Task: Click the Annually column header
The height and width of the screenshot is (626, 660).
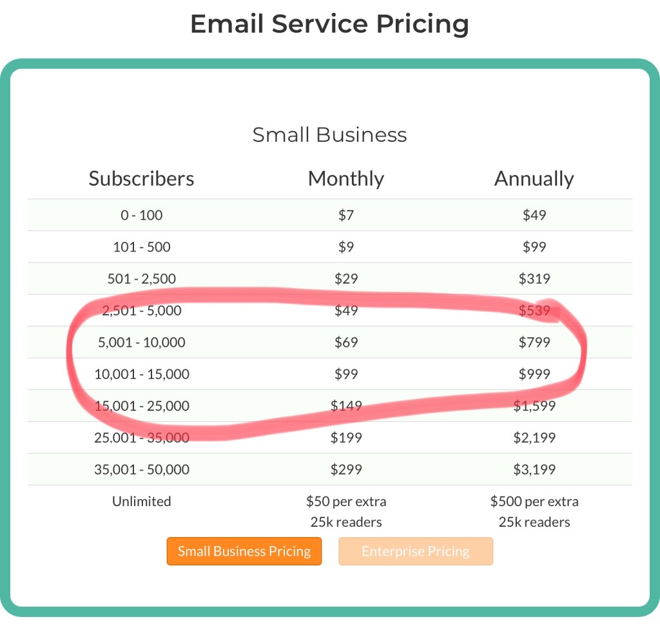Action: coord(534,179)
